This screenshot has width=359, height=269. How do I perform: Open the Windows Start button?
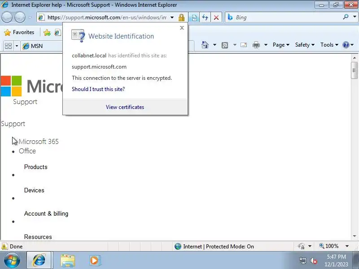point(12,260)
